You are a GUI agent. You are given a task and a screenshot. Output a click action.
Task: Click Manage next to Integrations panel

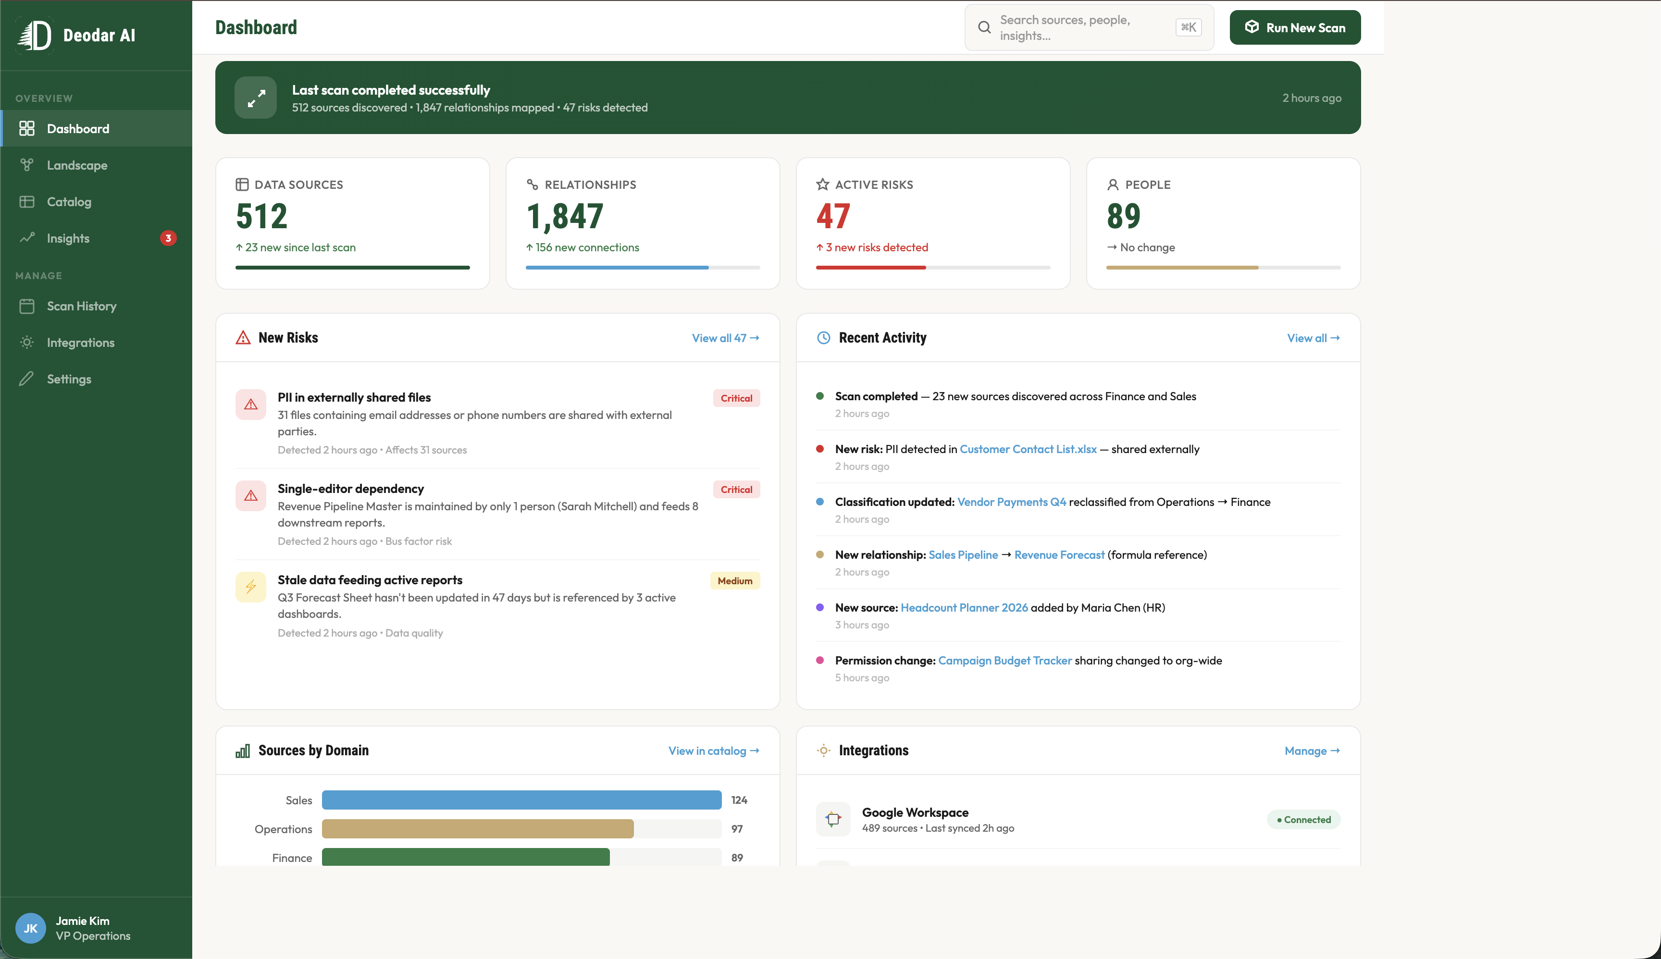click(1311, 750)
